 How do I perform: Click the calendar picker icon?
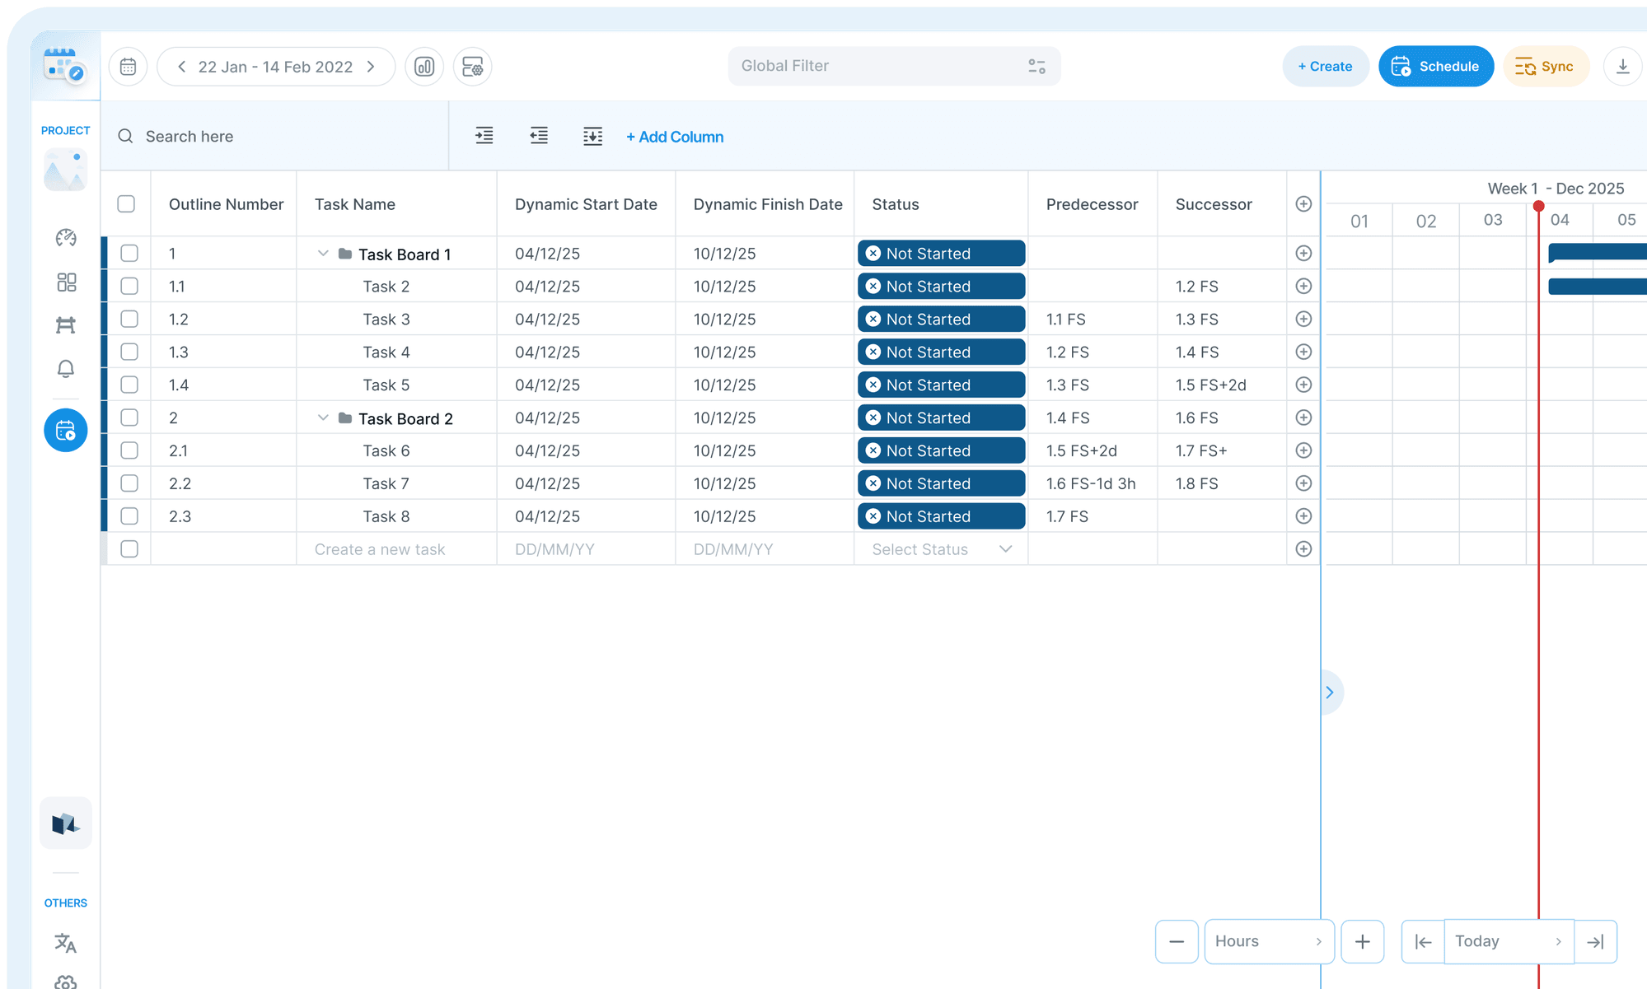[x=128, y=67]
